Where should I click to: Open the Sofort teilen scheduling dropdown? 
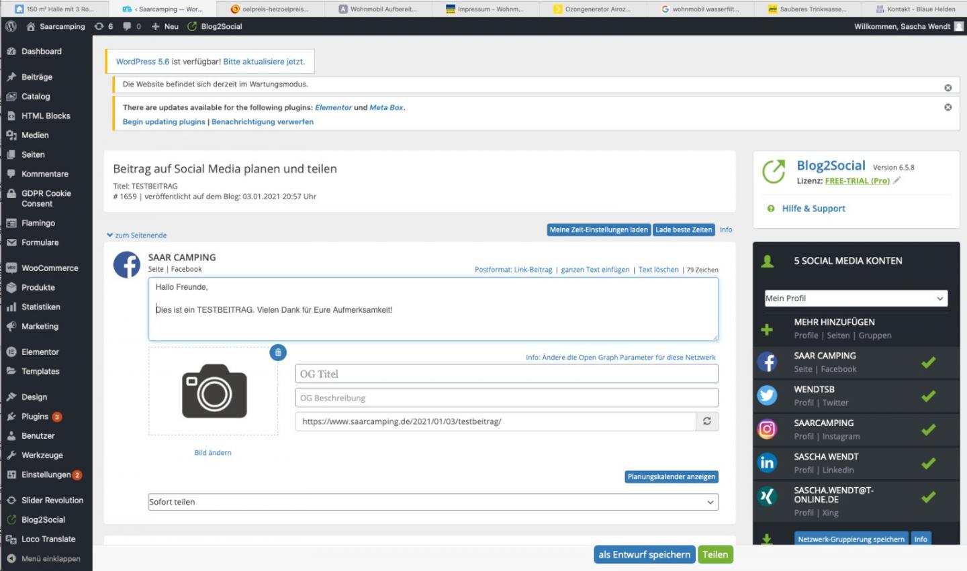(433, 502)
